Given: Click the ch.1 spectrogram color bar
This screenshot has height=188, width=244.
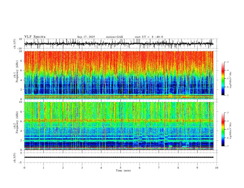Looking at the screenshot, I should 223,79.
